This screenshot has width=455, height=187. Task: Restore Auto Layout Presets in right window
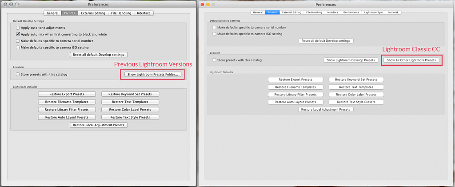[295, 102]
